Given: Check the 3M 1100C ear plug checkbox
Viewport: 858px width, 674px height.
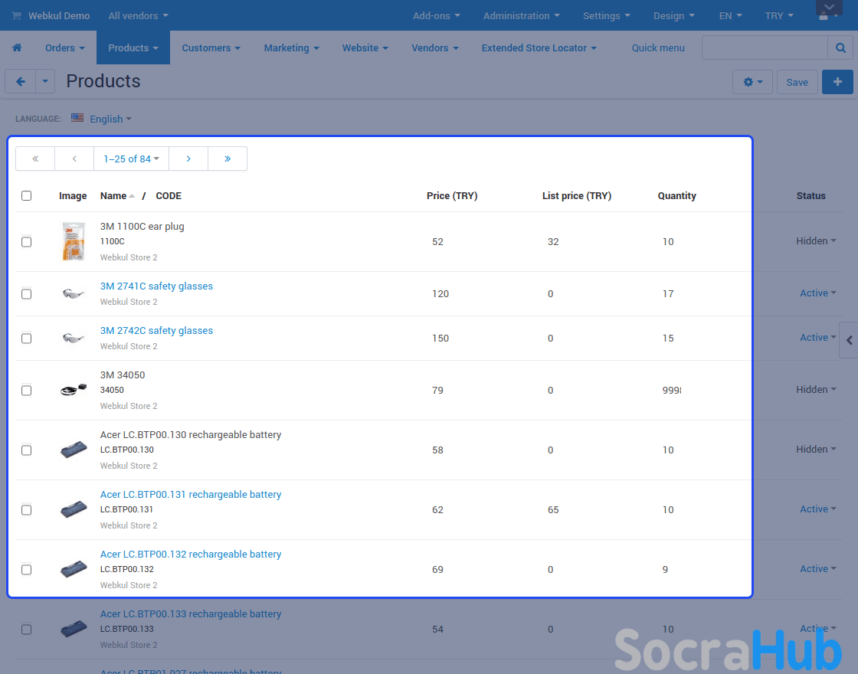Looking at the screenshot, I should (27, 242).
